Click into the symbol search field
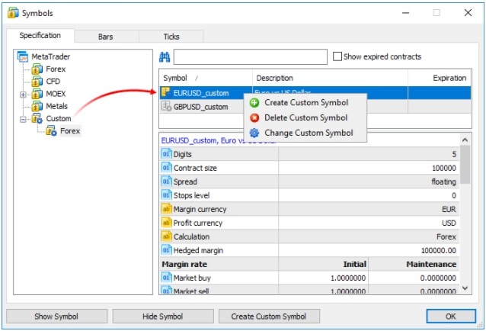This screenshot has width=486, height=331. coord(251,56)
